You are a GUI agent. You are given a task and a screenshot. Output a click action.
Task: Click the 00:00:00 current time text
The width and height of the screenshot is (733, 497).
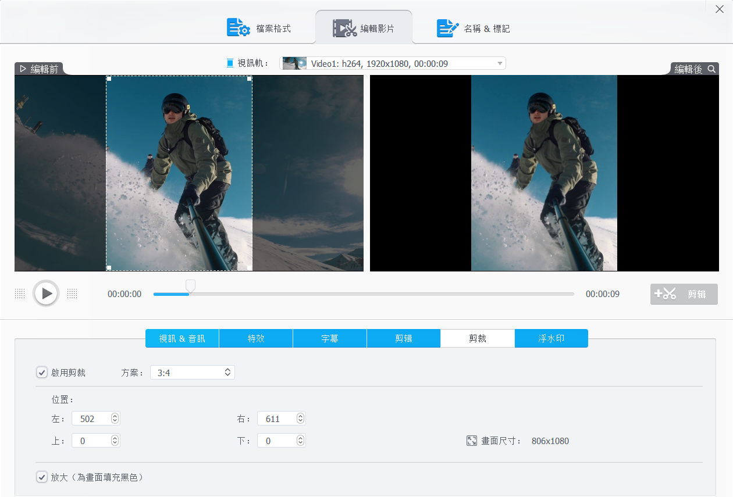[x=124, y=294]
